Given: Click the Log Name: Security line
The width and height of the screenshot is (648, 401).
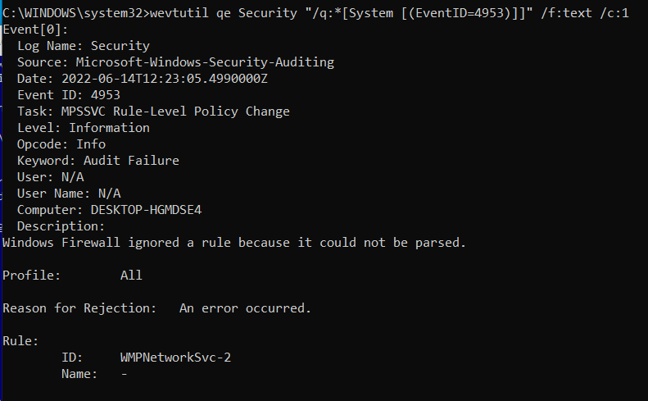Looking at the screenshot, I should point(84,46).
